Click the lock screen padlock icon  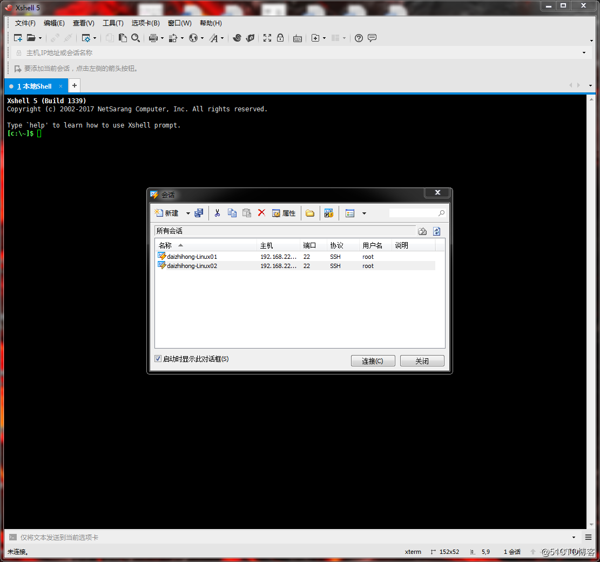280,38
